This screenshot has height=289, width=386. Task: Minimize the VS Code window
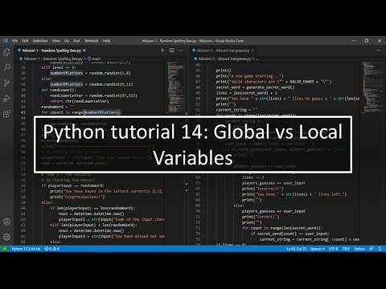pos(354,41)
